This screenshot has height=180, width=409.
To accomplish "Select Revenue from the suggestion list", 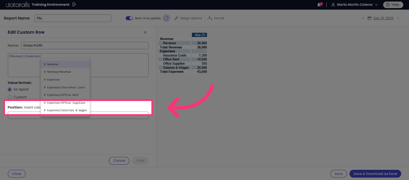I will tap(65, 64).
